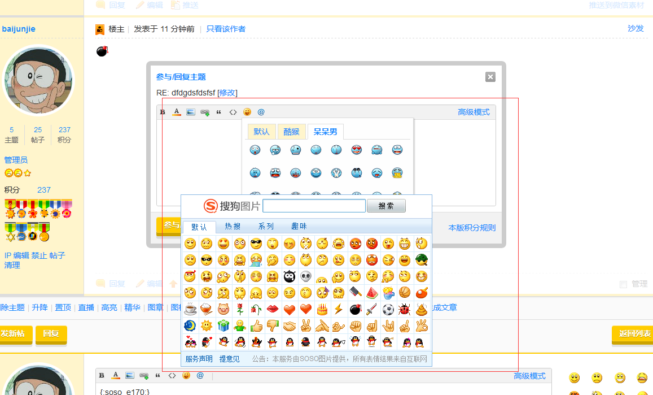Pick the handshake emoticon

pyautogui.click(x=289, y=325)
